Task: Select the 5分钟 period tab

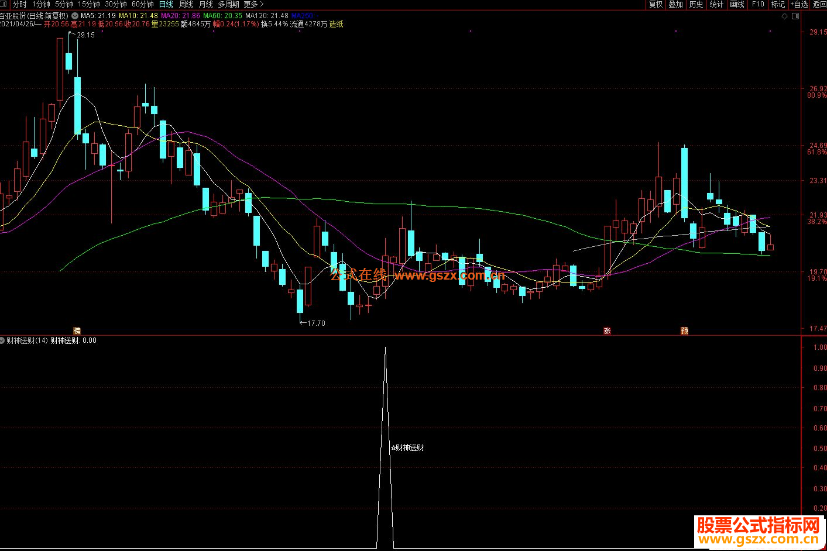Action: click(x=64, y=4)
